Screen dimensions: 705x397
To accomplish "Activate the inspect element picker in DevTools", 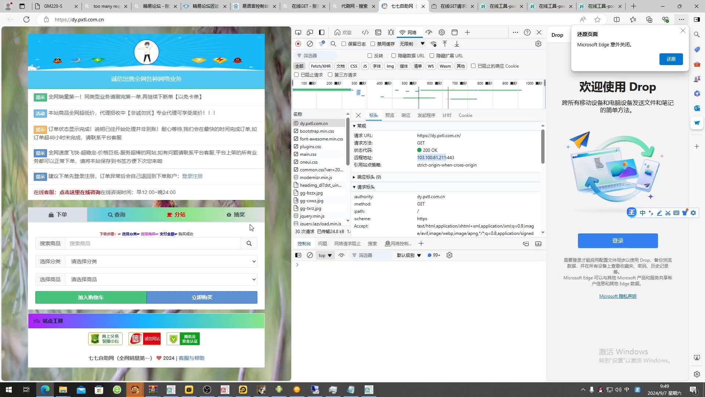I will coord(298,32).
